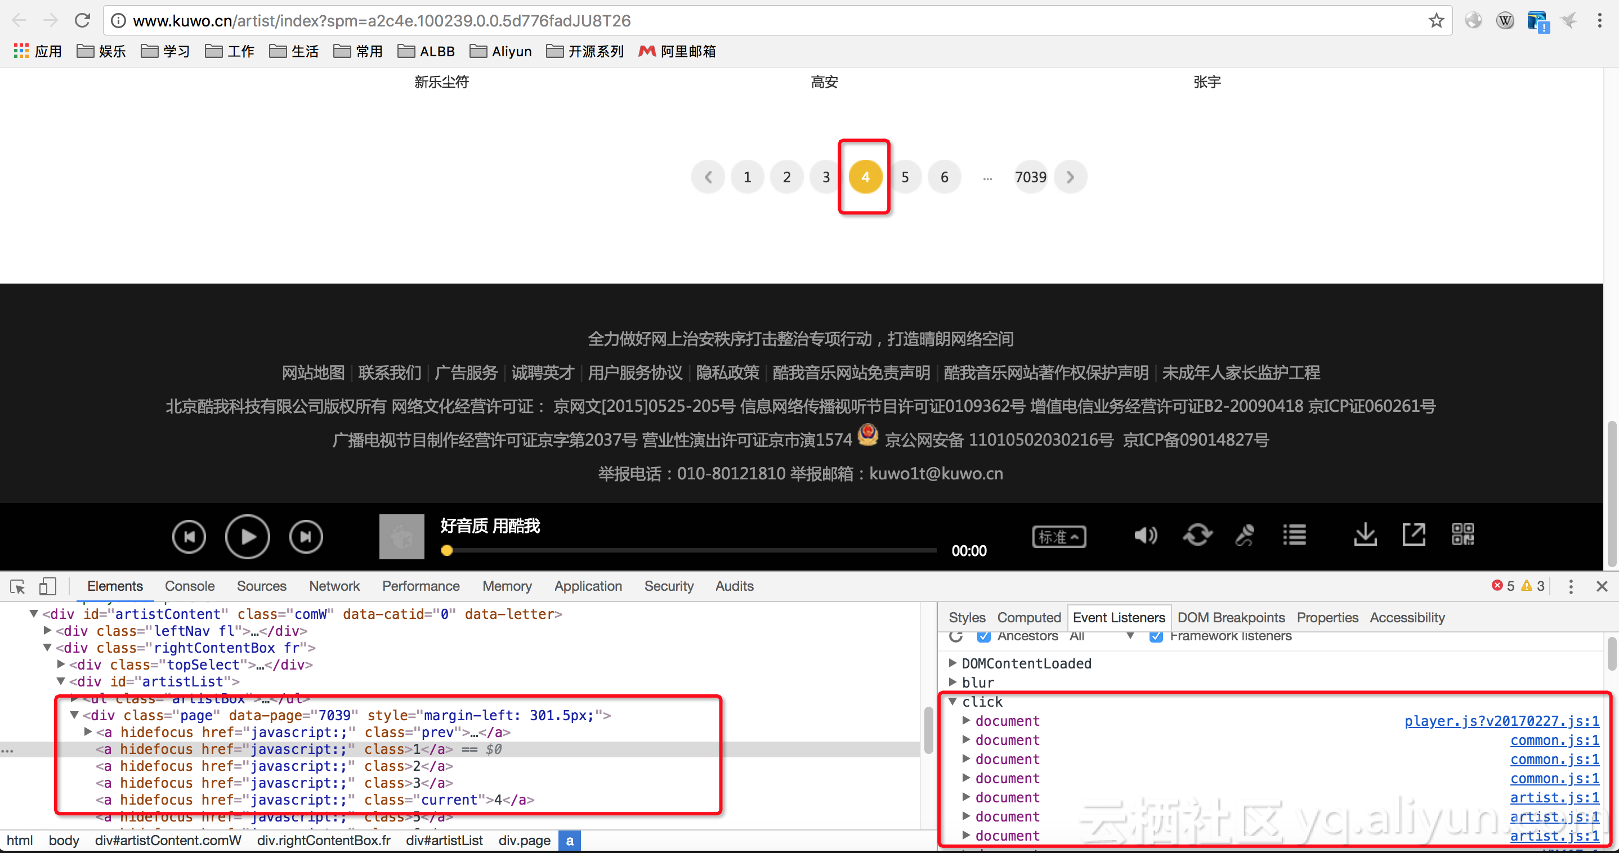This screenshot has height=853, width=1619.
Task: Click the lyrics microphone icon in player
Action: [1245, 535]
